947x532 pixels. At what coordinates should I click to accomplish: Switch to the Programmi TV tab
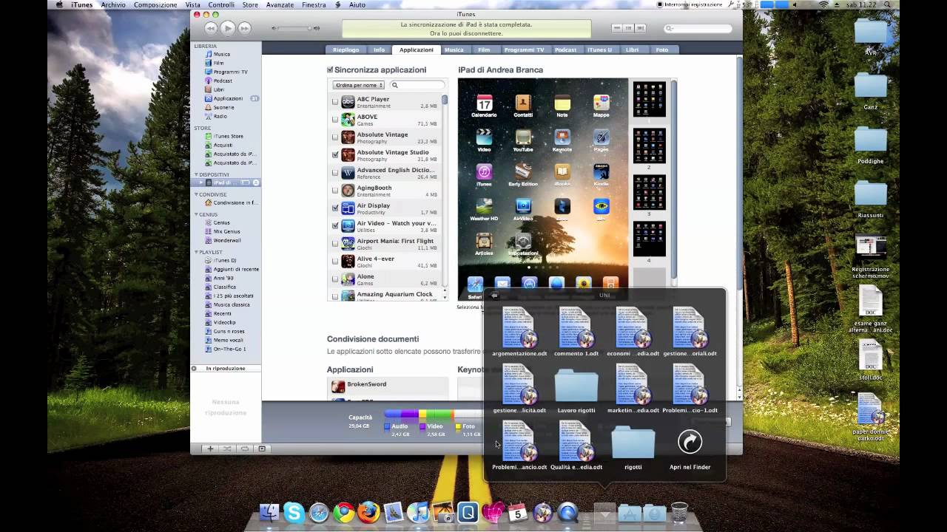point(524,50)
